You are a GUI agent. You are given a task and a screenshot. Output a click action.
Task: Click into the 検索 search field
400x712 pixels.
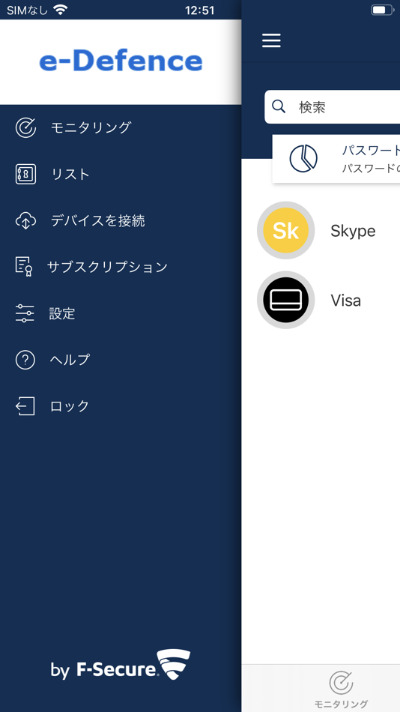333,106
